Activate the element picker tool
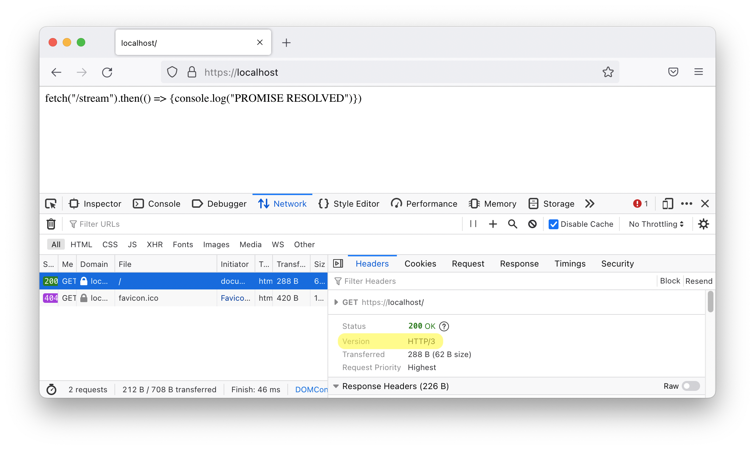Image resolution: width=755 pixels, height=450 pixels. (x=51, y=204)
